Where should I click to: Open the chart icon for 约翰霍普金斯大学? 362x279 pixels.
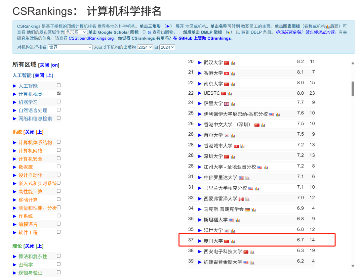(252, 263)
